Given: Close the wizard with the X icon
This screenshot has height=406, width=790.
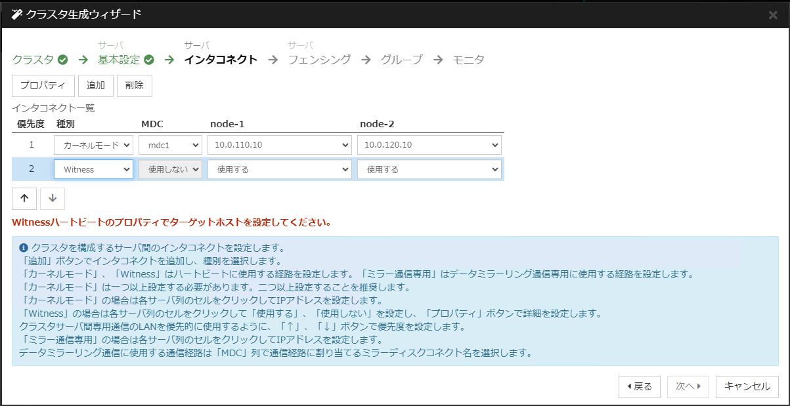Looking at the screenshot, I should pyautogui.click(x=773, y=14).
